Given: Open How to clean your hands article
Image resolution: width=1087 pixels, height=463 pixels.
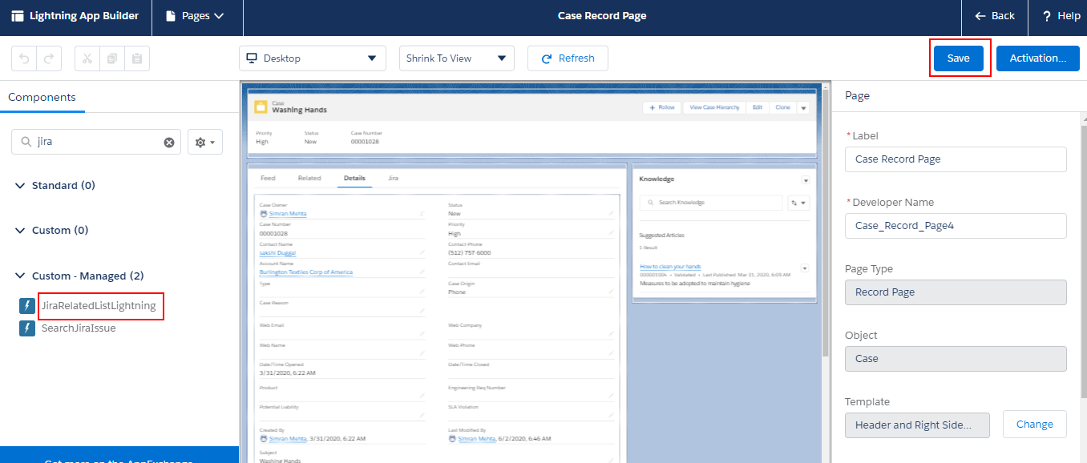Looking at the screenshot, I should click(671, 267).
